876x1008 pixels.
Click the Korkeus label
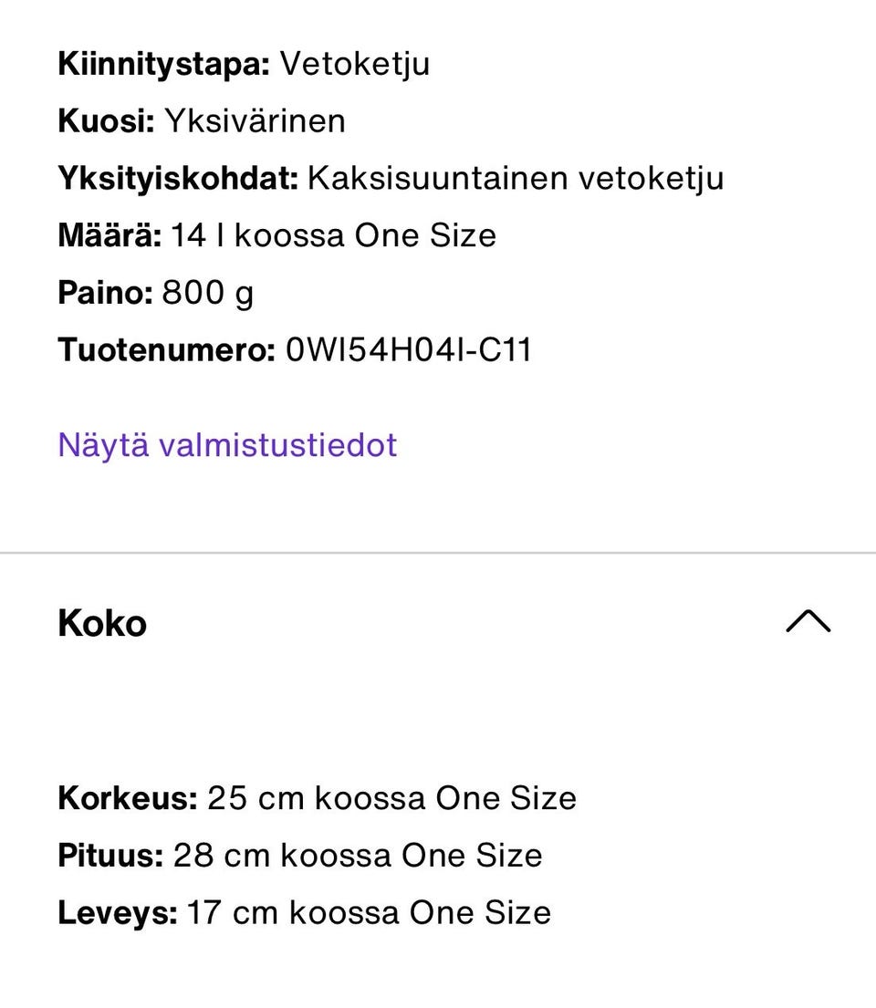(127, 798)
